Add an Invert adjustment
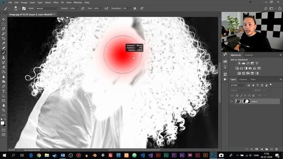The image size is (283, 159). pyautogui.click(x=239, y=73)
